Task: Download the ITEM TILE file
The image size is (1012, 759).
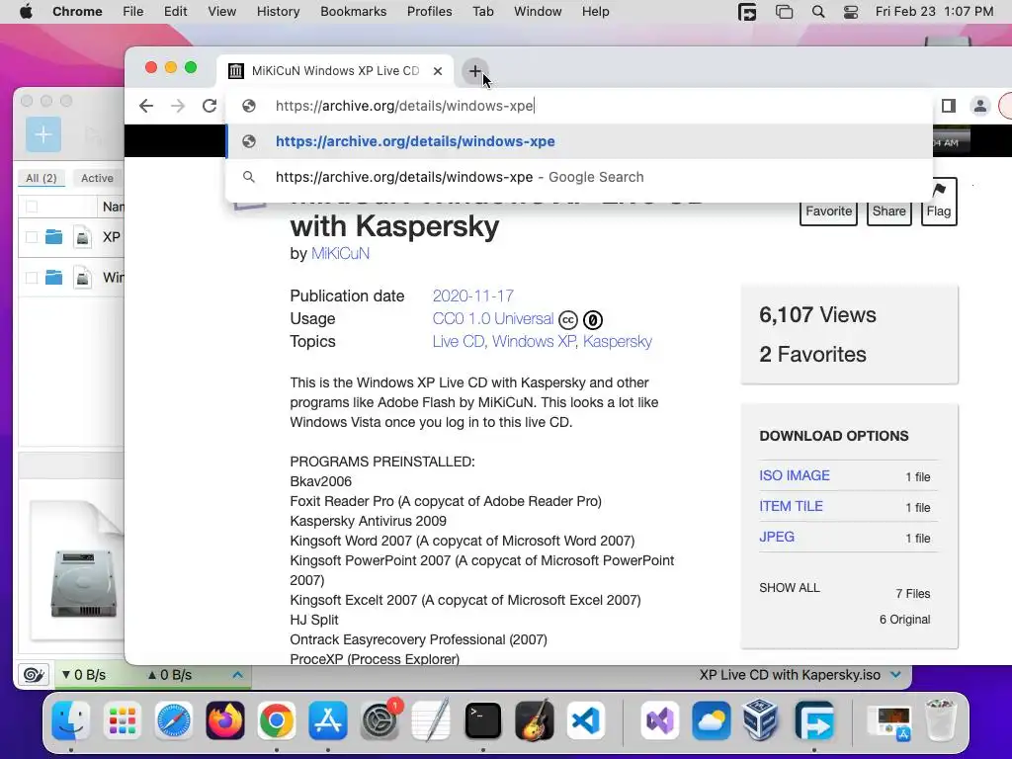Action: pyautogui.click(x=791, y=506)
